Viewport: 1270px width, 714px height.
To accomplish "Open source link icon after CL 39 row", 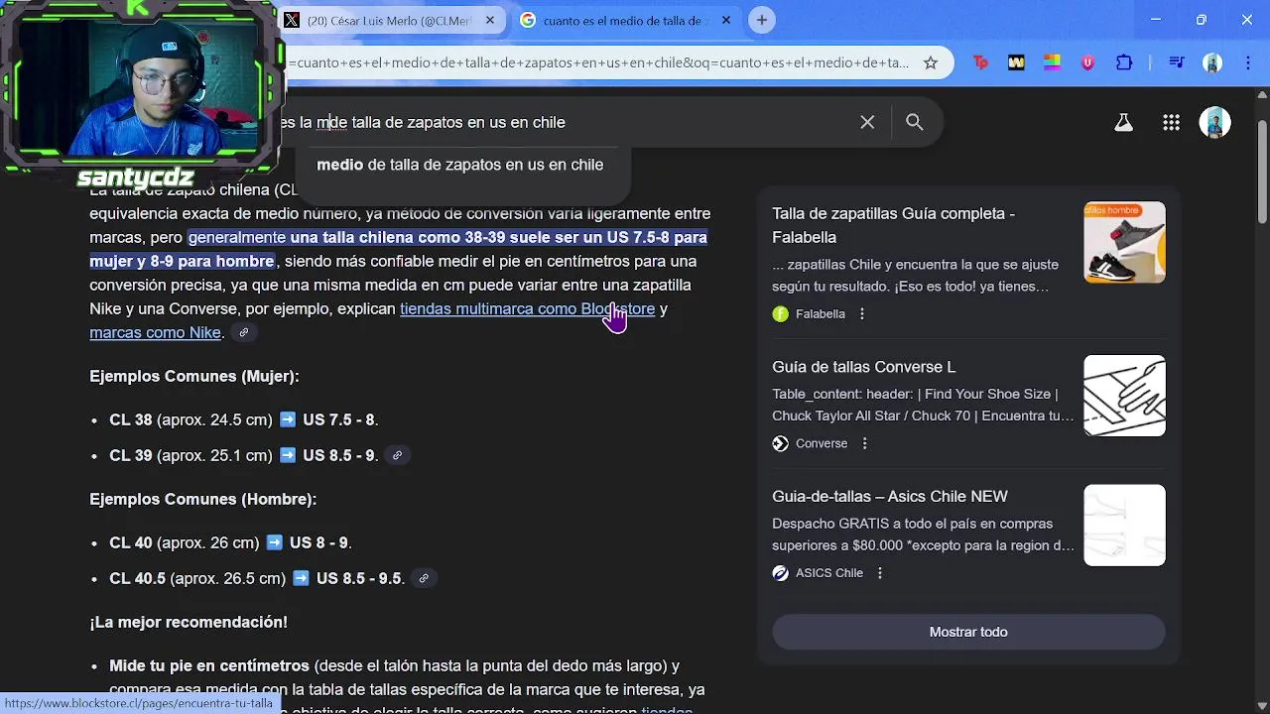I will click(397, 455).
